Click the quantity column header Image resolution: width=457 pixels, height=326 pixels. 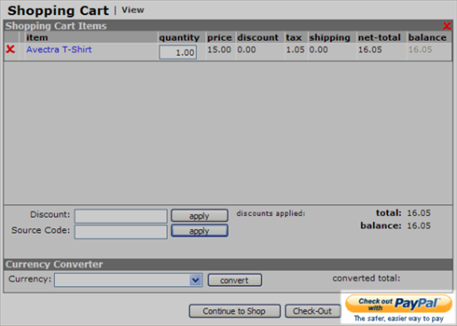tap(179, 37)
